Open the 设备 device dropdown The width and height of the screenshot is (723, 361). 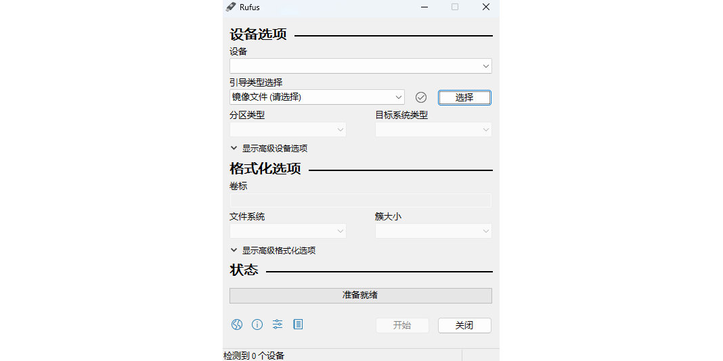[x=360, y=66]
